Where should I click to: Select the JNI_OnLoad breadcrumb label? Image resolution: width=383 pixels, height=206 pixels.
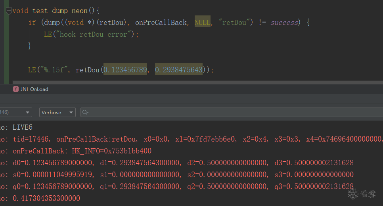tap(34, 89)
